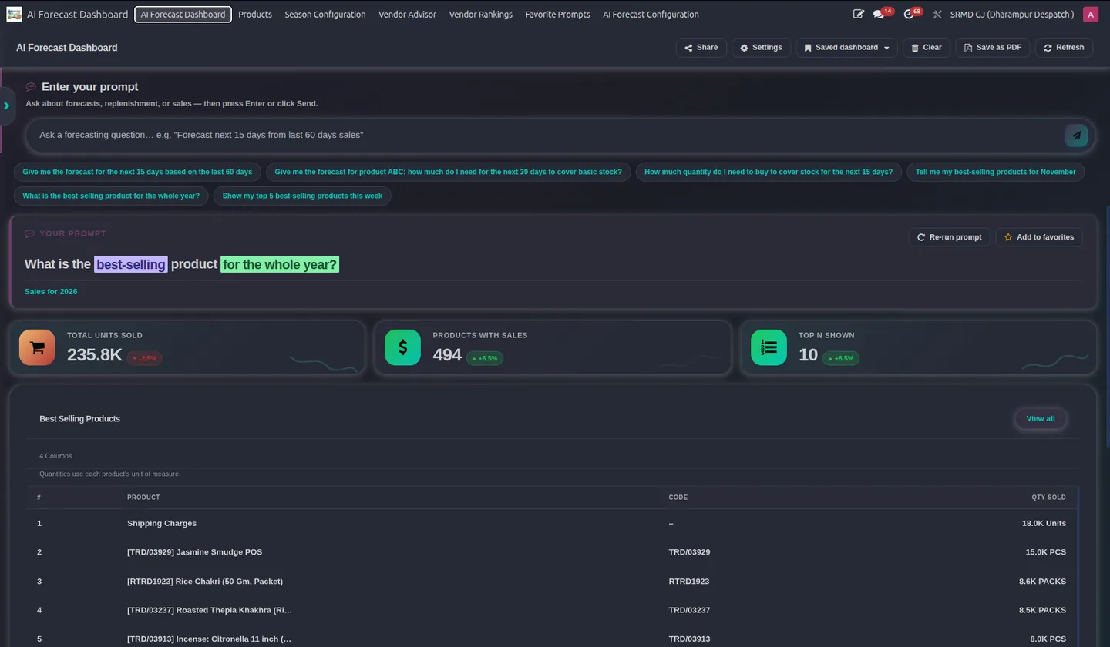The height and width of the screenshot is (647, 1110).
Task: Open Season Configuration menu
Action: click(x=325, y=15)
